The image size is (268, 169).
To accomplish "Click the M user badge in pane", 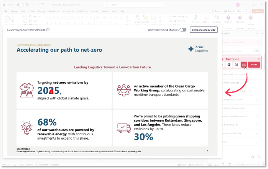I will (x=258, y=157).
